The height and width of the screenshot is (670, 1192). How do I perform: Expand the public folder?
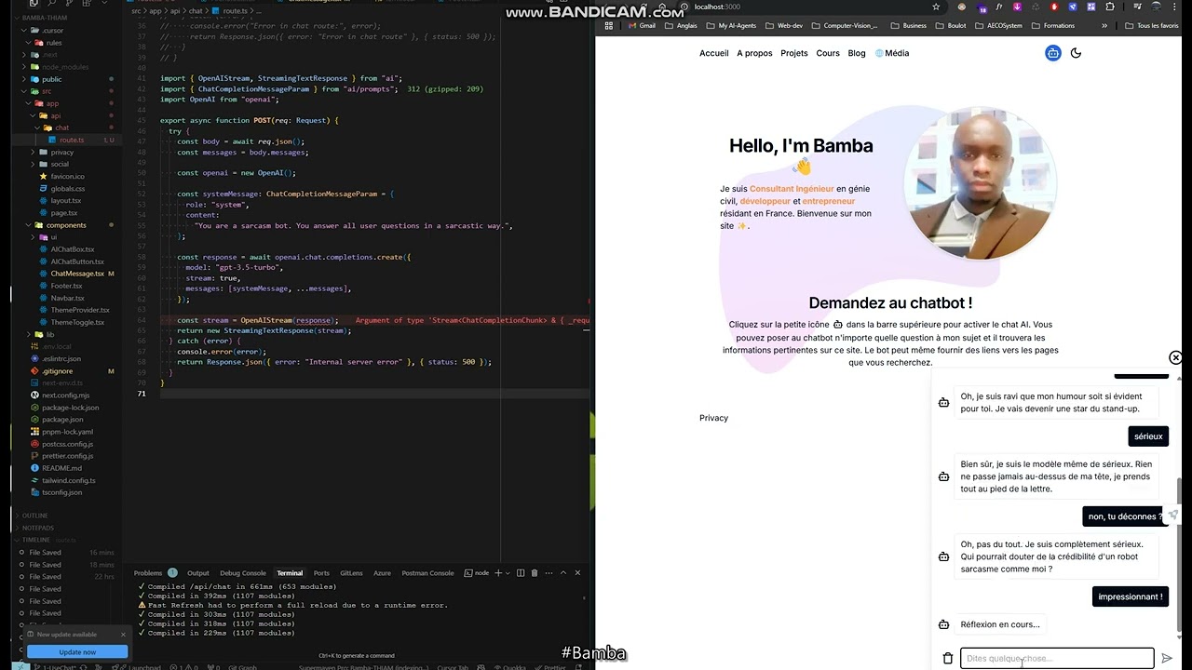(x=51, y=79)
